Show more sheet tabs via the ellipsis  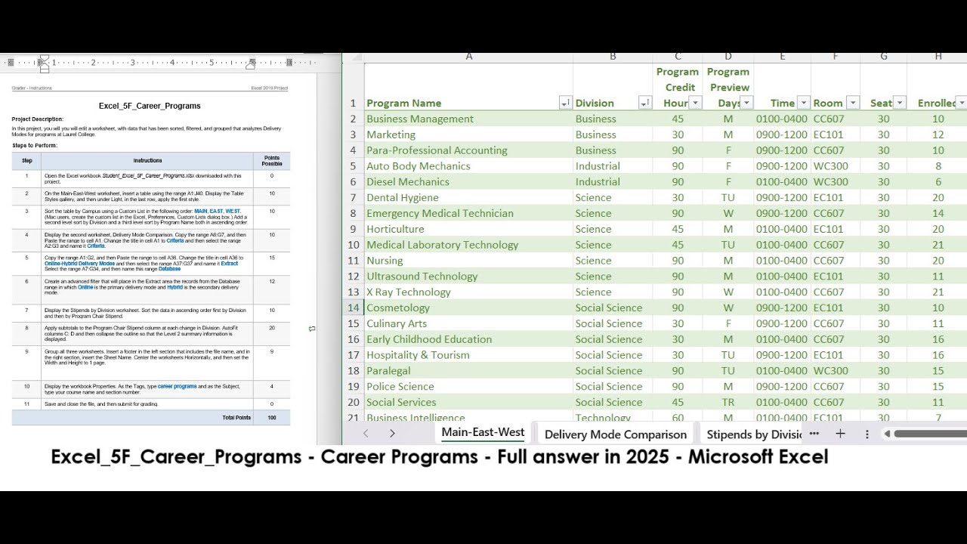[814, 434]
